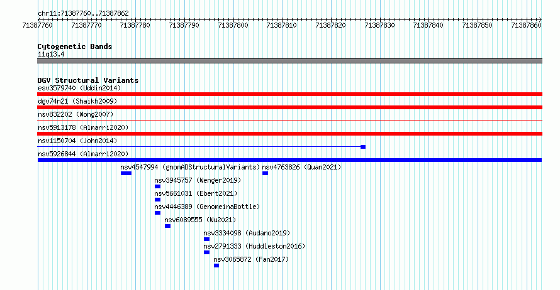Image resolution: width=560 pixels, height=290 pixels.
Task: Click ruler position 71387850
Action: [x=477, y=25]
